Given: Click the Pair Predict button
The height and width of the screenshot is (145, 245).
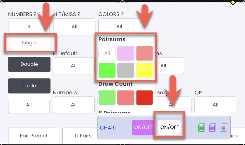Looking at the screenshot, I should [34, 136].
